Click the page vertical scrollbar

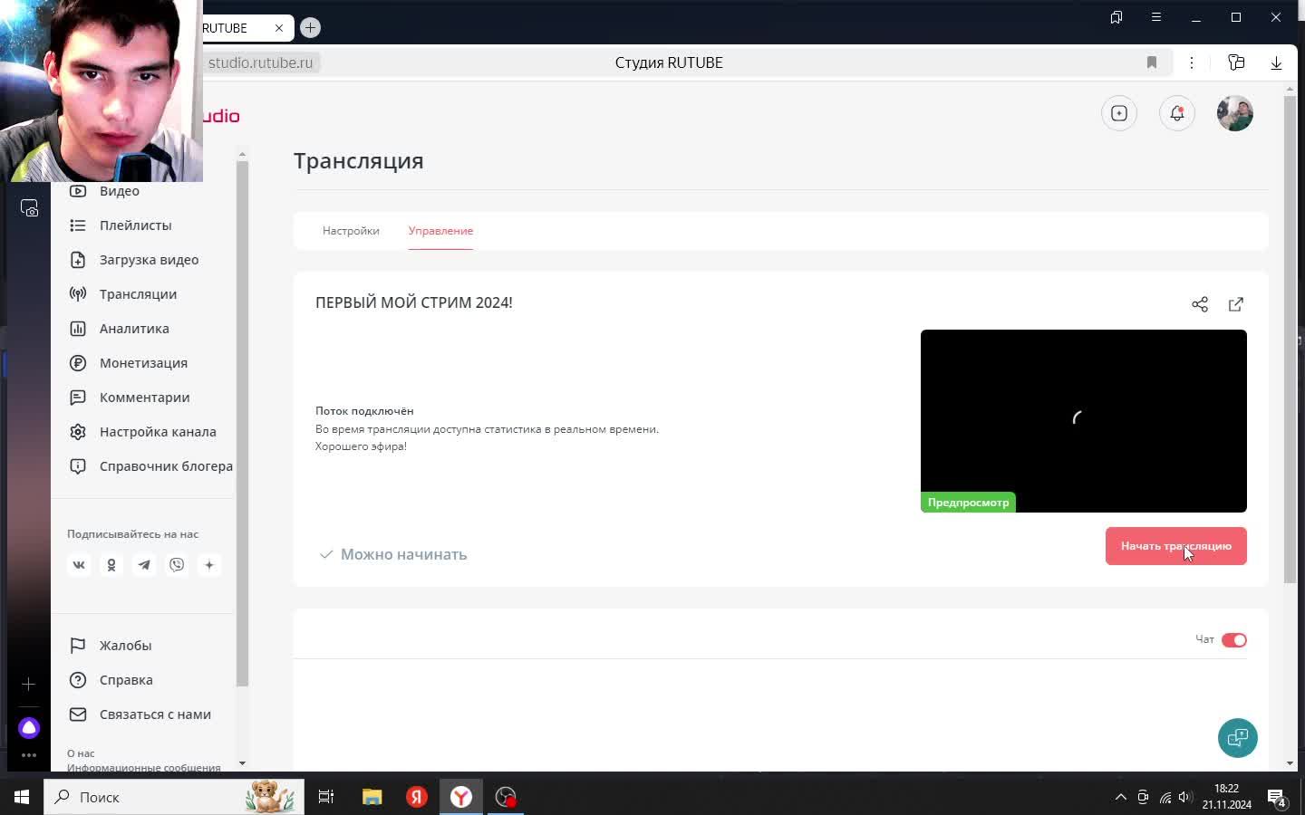click(x=1290, y=340)
